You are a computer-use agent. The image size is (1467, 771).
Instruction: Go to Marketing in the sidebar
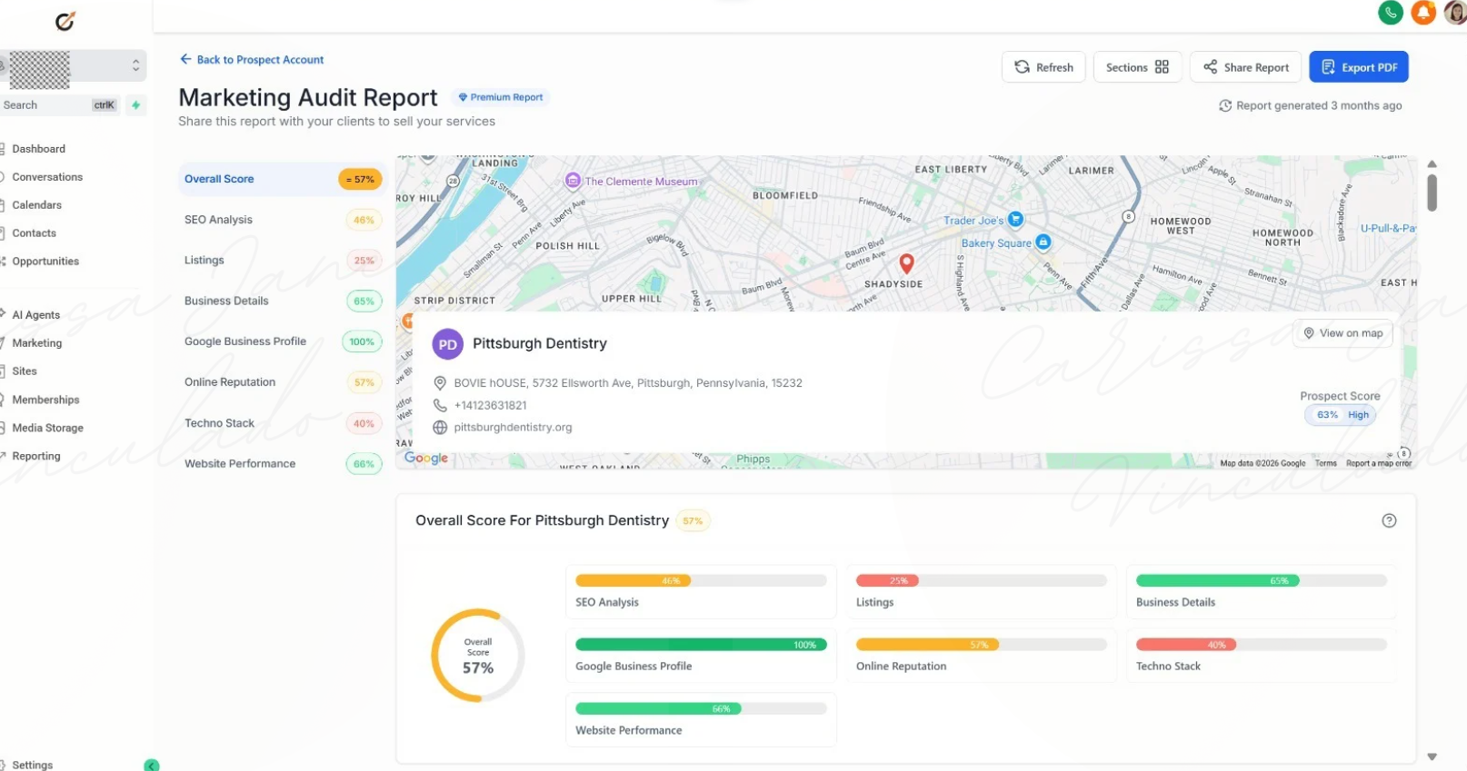[x=36, y=343]
